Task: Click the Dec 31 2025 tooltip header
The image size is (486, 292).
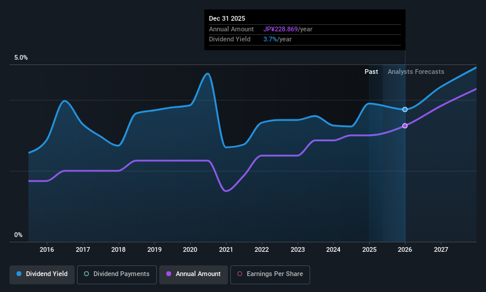Action: tap(227, 18)
